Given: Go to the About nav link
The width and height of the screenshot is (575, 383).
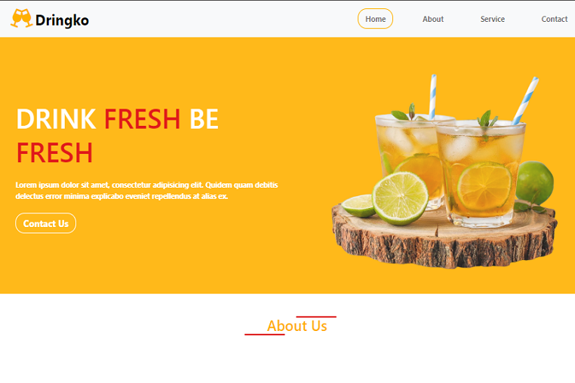Looking at the screenshot, I should pos(432,19).
